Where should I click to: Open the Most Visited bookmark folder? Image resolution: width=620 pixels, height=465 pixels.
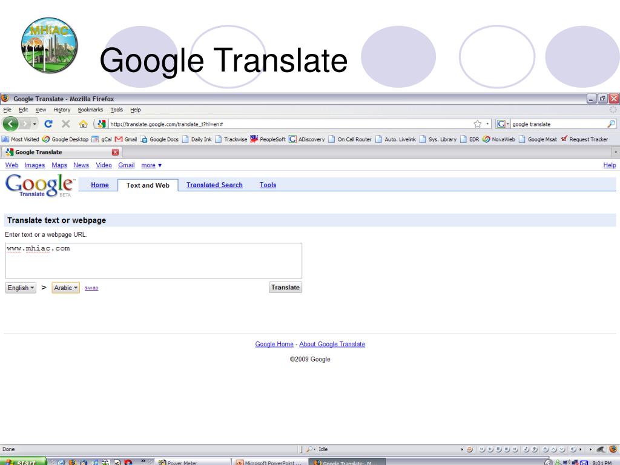click(21, 139)
